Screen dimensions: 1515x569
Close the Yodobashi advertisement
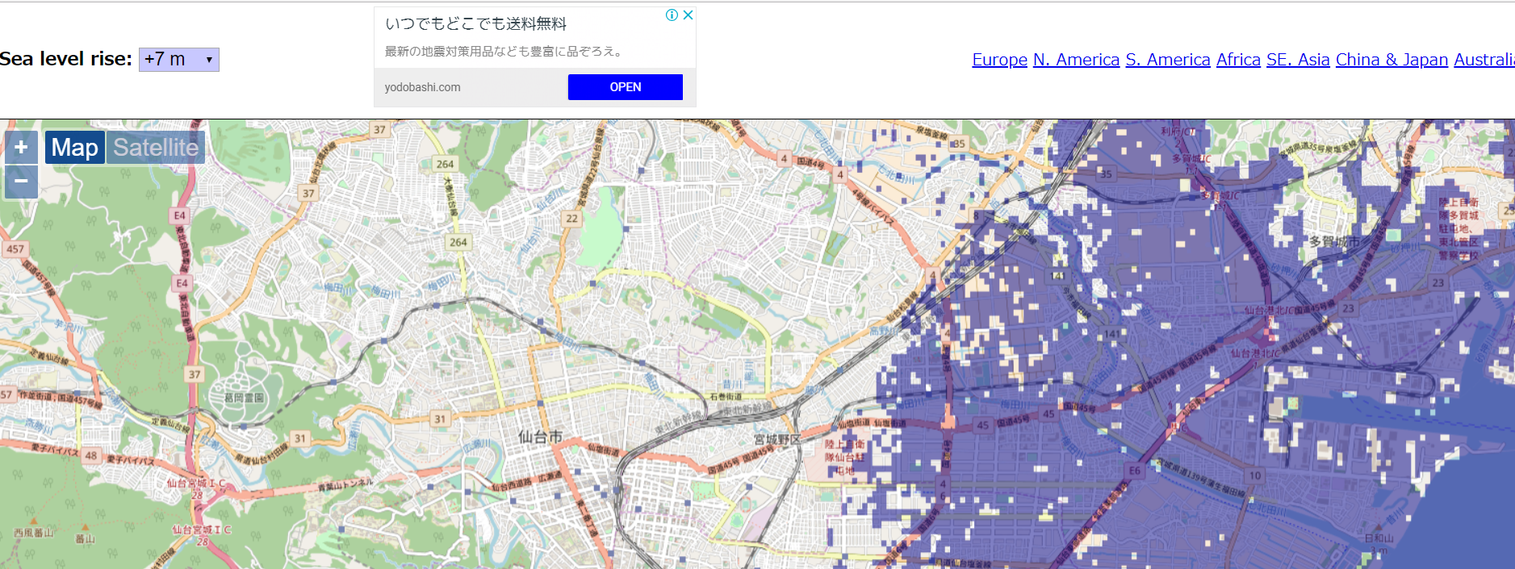[688, 15]
